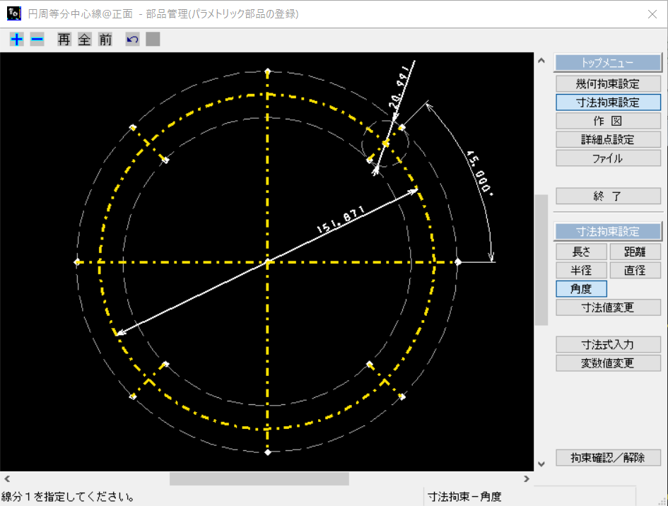668x506 pixels.
Task: Click the gray square toolbar icon
Action: (x=153, y=39)
